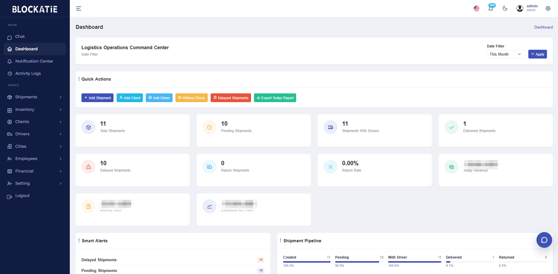Open the language flag selector

click(x=476, y=8)
